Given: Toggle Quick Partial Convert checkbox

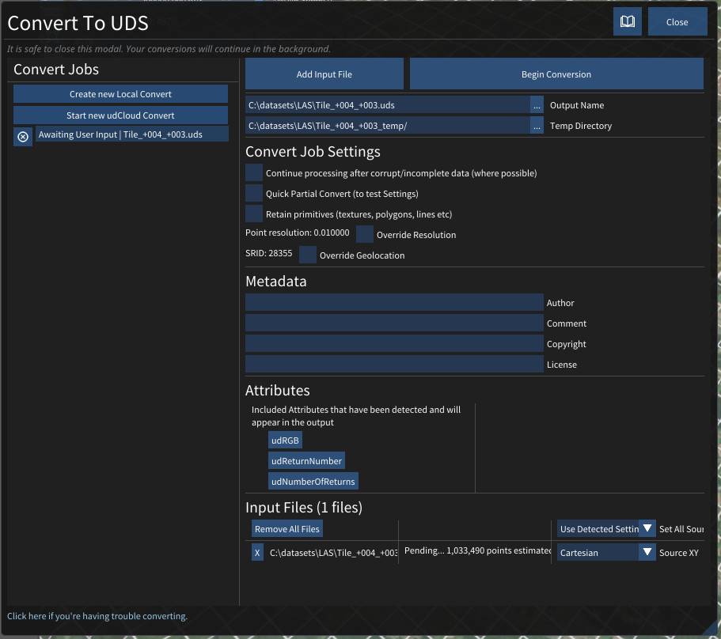Looking at the screenshot, I should [x=254, y=194].
